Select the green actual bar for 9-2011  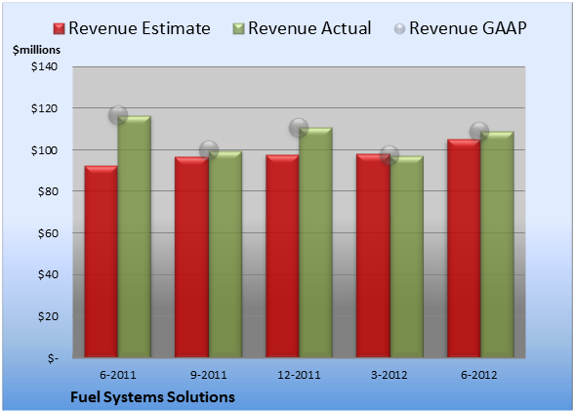pyautogui.click(x=225, y=254)
